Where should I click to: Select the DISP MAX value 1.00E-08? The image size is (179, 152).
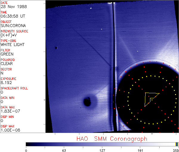[10, 130]
